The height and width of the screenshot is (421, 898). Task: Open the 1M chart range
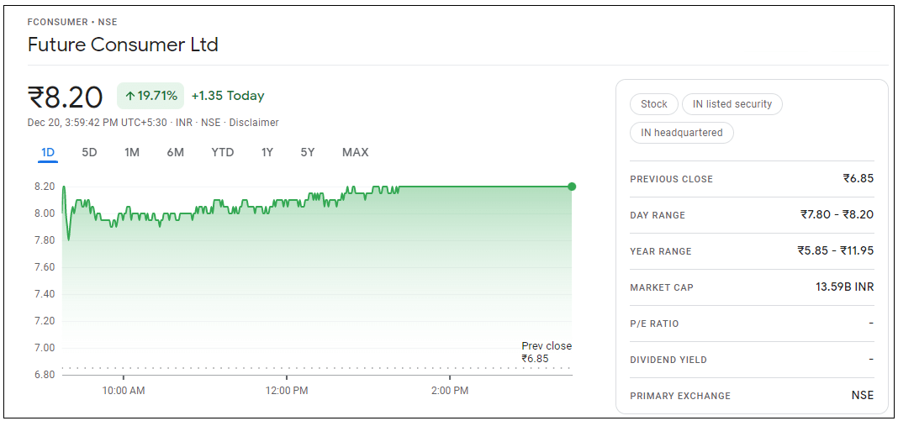click(132, 152)
